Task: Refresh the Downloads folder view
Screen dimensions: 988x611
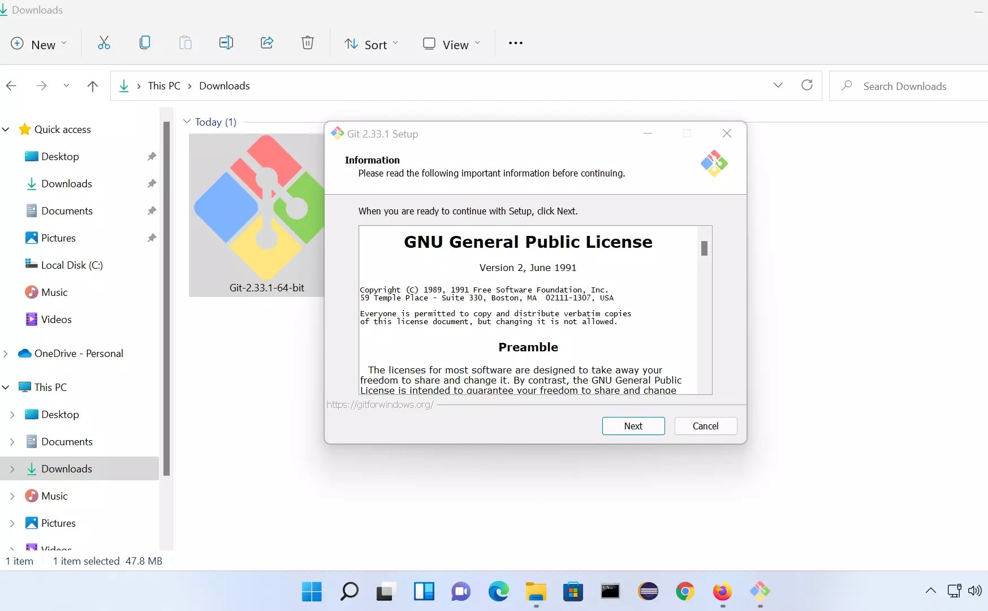Action: tap(807, 85)
